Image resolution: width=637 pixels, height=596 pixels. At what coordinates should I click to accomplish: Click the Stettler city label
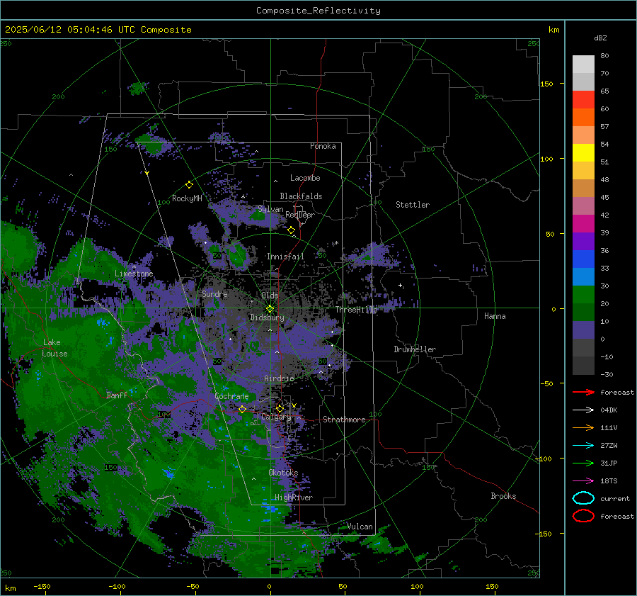coord(413,205)
